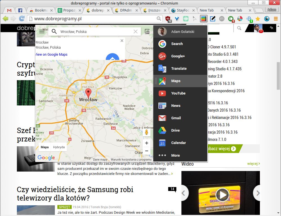Click the green extension icon with red badge
Image resolution: width=281 pixels, height=216 pixels.
point(231,19)
